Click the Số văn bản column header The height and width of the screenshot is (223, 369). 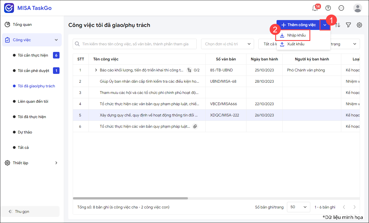[226, 59]
